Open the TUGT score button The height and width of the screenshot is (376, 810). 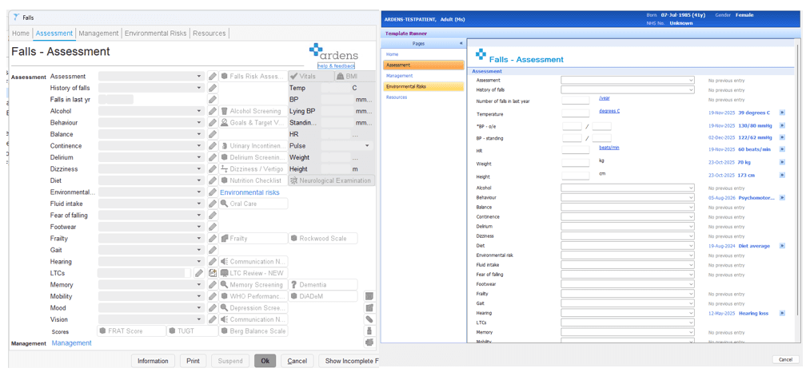click(x=192, y=331)
